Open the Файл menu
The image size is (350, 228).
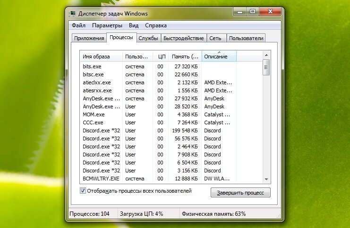click(78, 25)
